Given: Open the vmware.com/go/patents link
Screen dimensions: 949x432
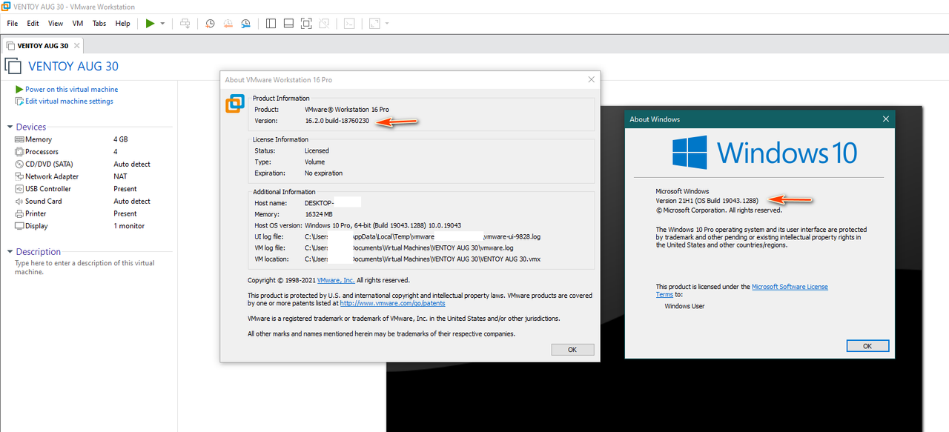Looking at the screenshot, I should [x=393, y=303].
